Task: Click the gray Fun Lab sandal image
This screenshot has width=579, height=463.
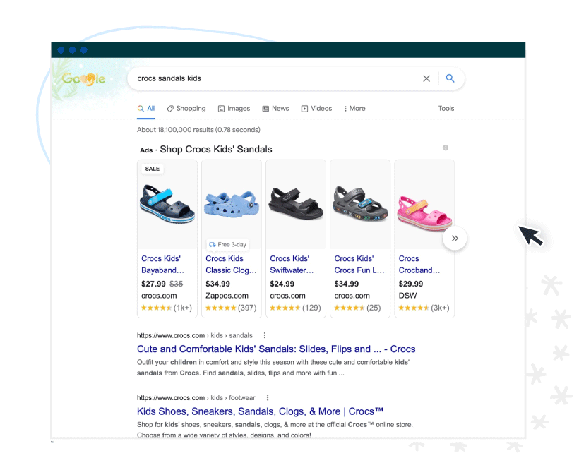Action: pyautogui.click(x=360, y=203)
